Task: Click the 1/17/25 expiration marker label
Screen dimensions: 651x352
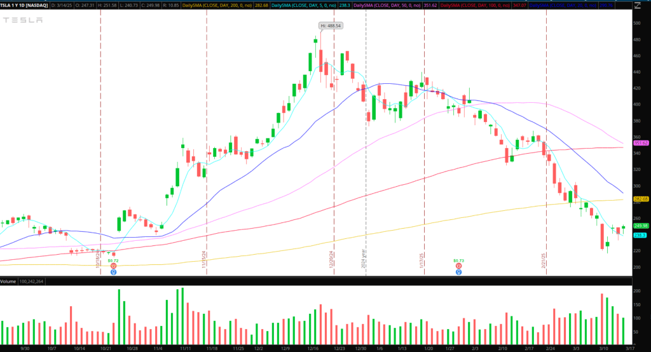Action: [x=421, y=261]
